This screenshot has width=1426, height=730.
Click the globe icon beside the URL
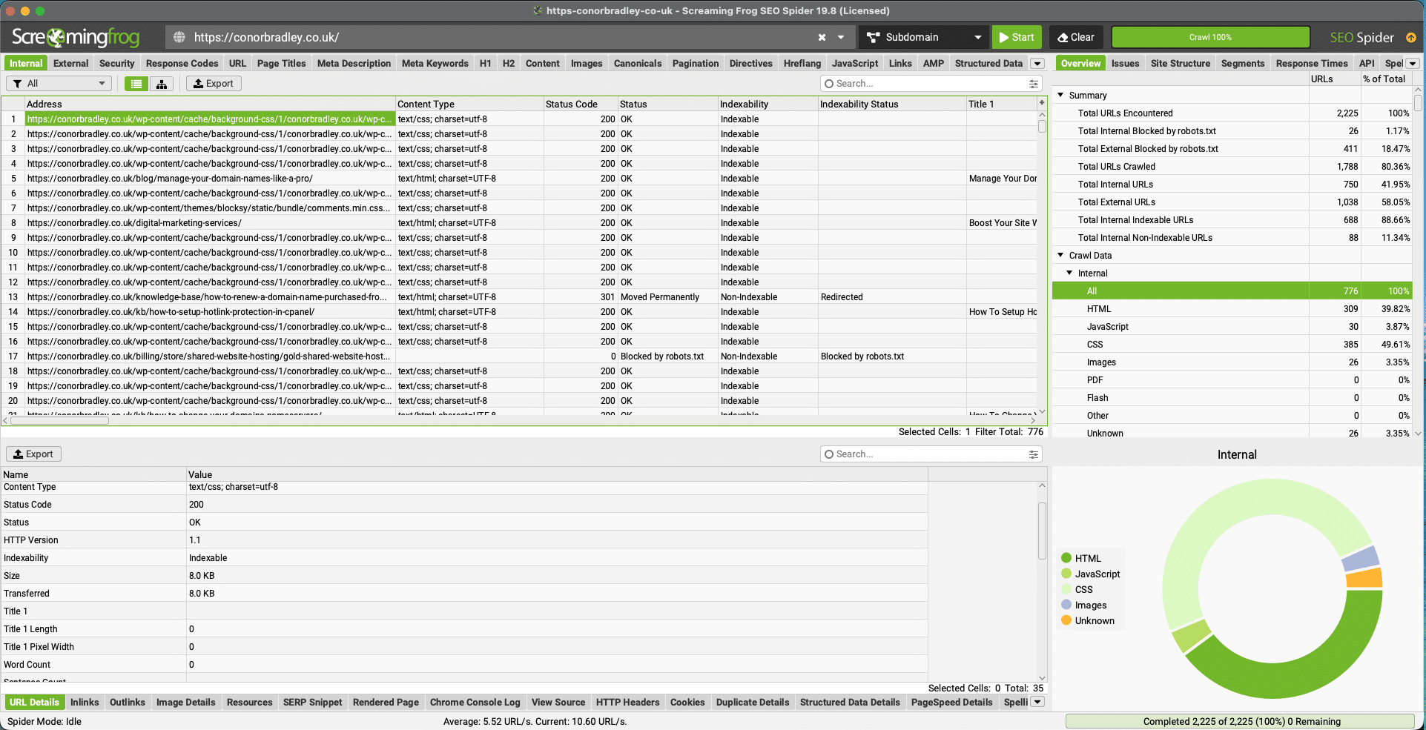179,37
